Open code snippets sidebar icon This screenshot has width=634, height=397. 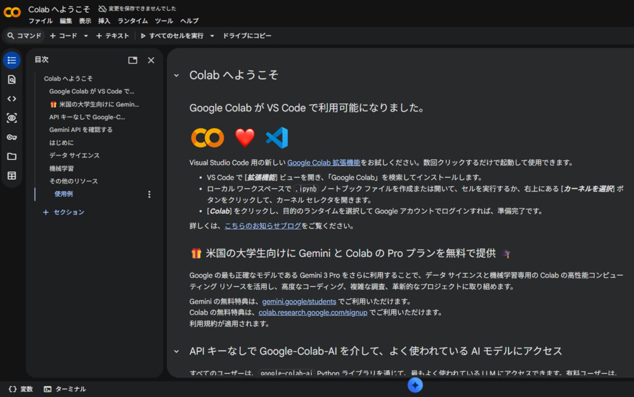tap(11, 99)
